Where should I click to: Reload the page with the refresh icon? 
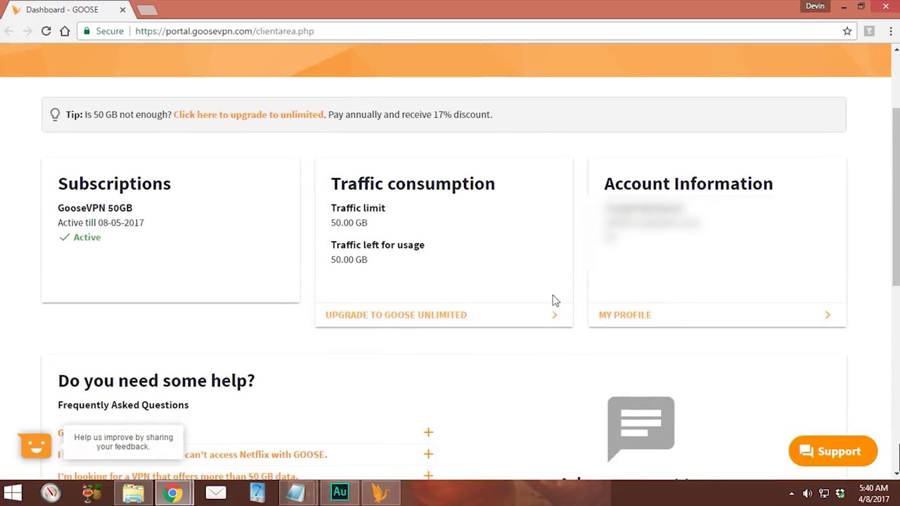tap(46, 31)
